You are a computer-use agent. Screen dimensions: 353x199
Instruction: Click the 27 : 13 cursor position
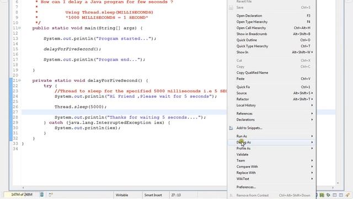[176, 195]
